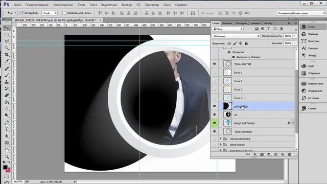
Task: Open the Фильтр menu
Action: click(126, 5)
